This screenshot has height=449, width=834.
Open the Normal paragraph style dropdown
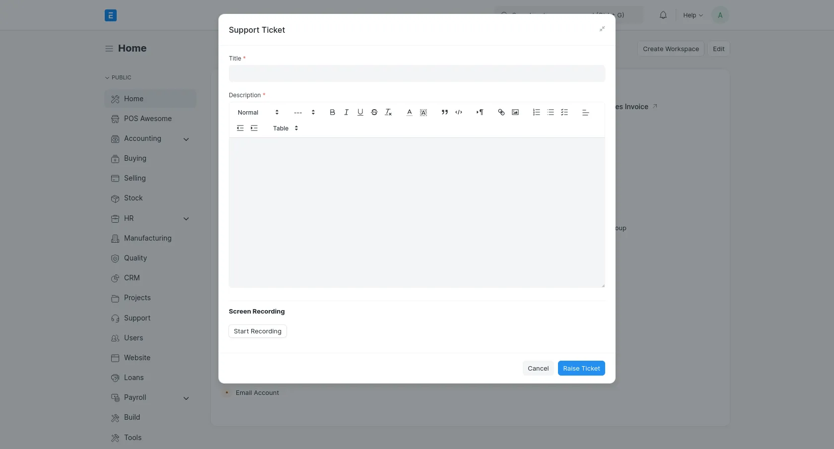tap(256, 112)
